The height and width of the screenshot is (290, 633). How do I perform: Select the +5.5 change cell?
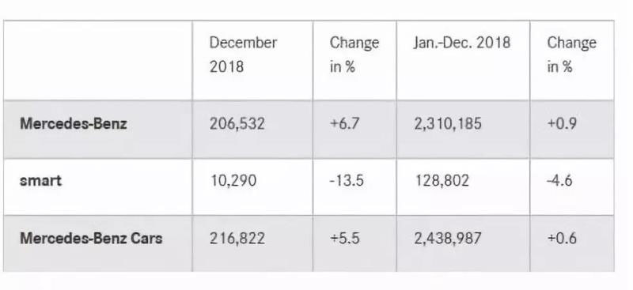[344, 238]
